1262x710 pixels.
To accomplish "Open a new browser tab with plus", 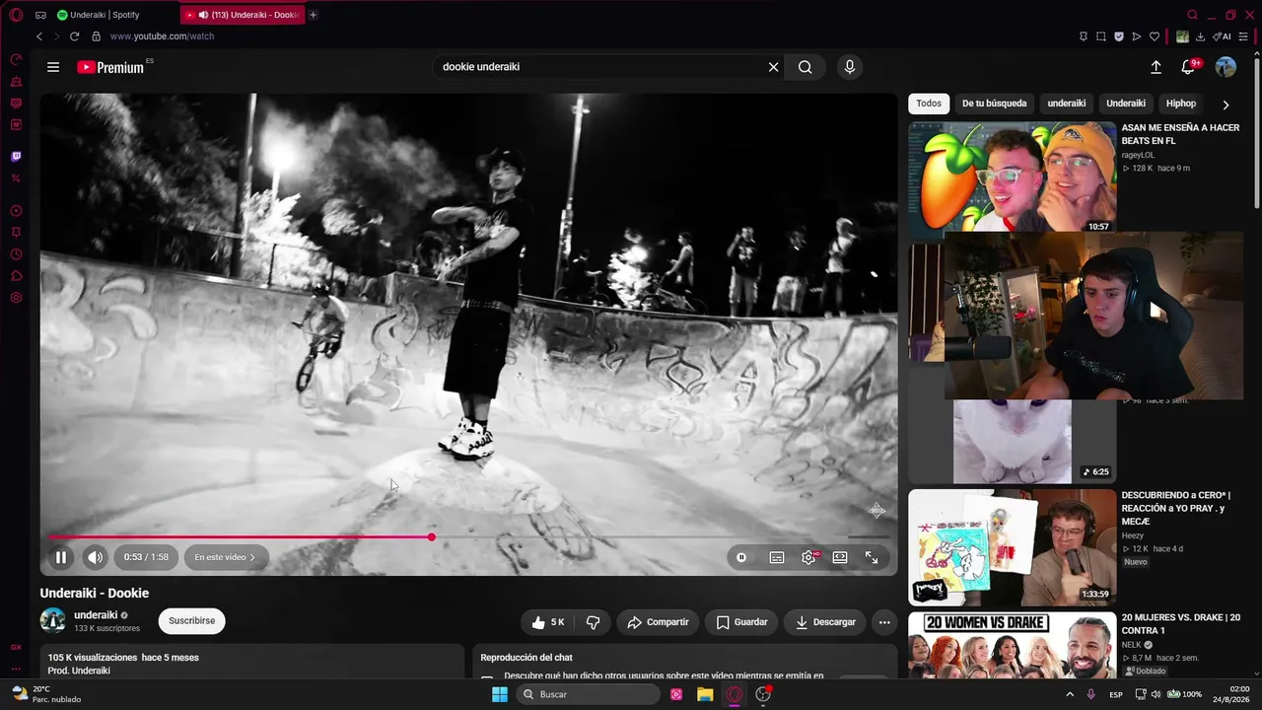I will (x=314, y=15).
